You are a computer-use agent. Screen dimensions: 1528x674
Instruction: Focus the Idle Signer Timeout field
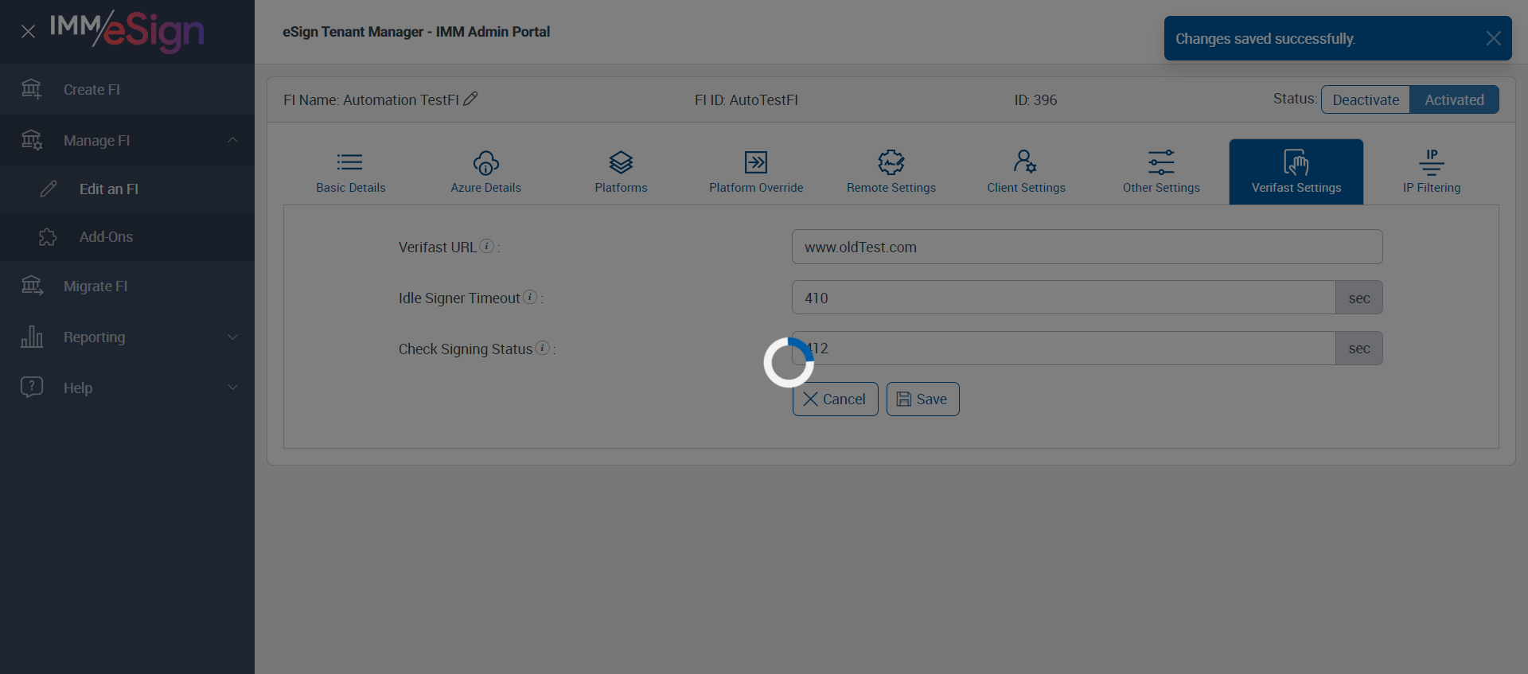(x=1063, y=298)
